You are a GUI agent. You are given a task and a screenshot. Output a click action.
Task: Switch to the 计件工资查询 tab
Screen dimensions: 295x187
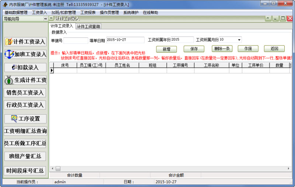coord(88,26)
